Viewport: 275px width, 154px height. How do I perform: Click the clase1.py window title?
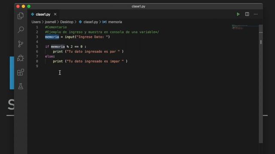(x=138, y=6)
